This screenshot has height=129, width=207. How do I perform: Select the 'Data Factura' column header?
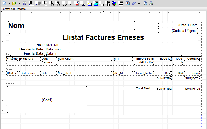pos(49,60)
